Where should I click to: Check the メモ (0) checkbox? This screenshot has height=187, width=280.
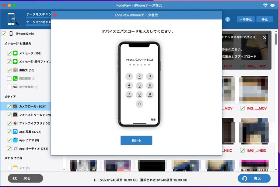[9, 168]
